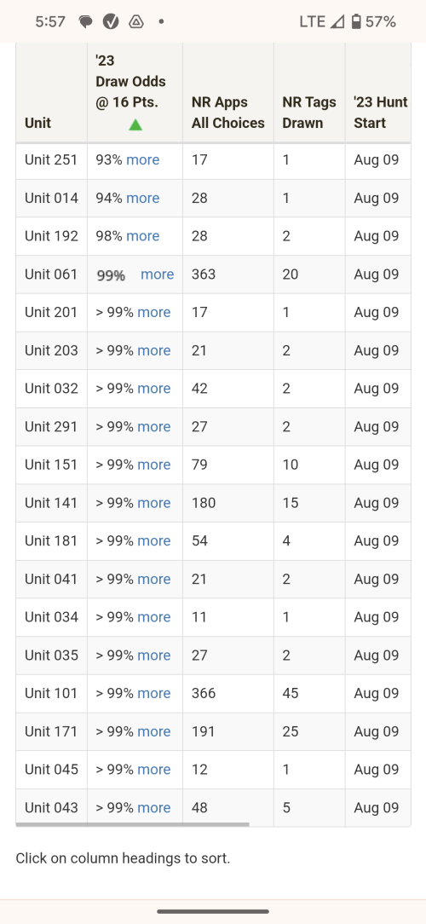Open the more link for Unit 151
Image resolution: width=426 pixels, height=924 pixels.
click(x=153, y=465)
